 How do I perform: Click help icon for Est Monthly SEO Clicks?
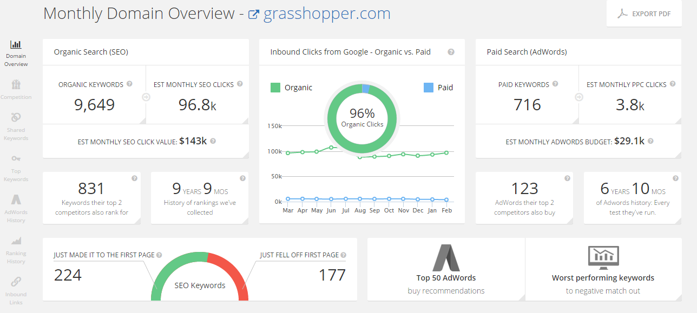(240, 84)
